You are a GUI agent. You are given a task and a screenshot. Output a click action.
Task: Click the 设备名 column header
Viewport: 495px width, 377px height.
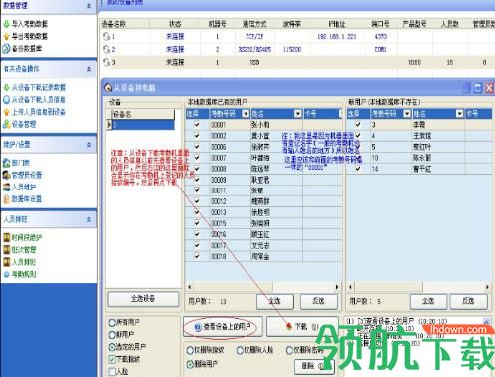pos(143,114)
